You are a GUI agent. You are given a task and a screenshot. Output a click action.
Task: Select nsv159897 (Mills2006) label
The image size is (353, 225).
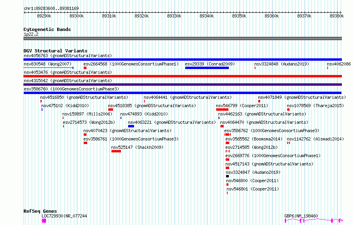click(x=87, y=114)
